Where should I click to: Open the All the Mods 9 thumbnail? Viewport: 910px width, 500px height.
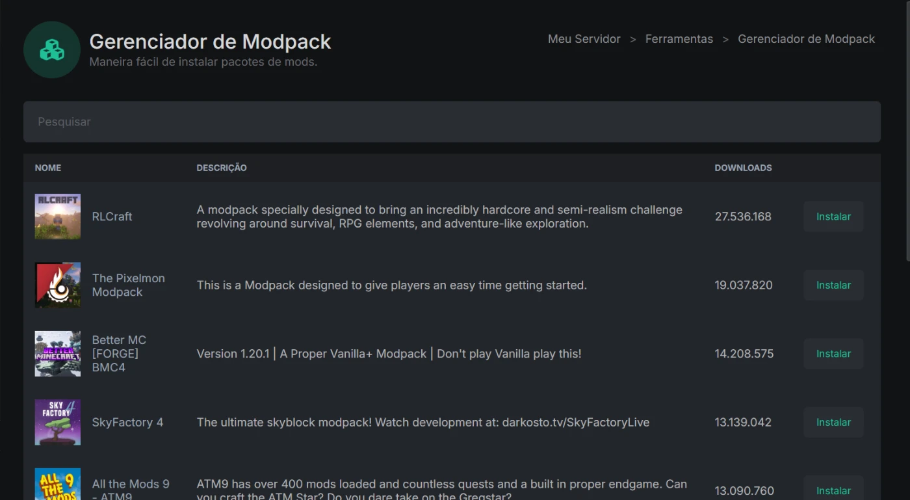[x=58, y=484]
